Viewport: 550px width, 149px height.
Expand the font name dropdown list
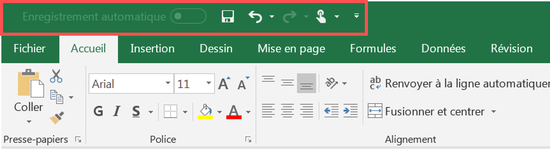pyautogui.click(x=168, y=83)
